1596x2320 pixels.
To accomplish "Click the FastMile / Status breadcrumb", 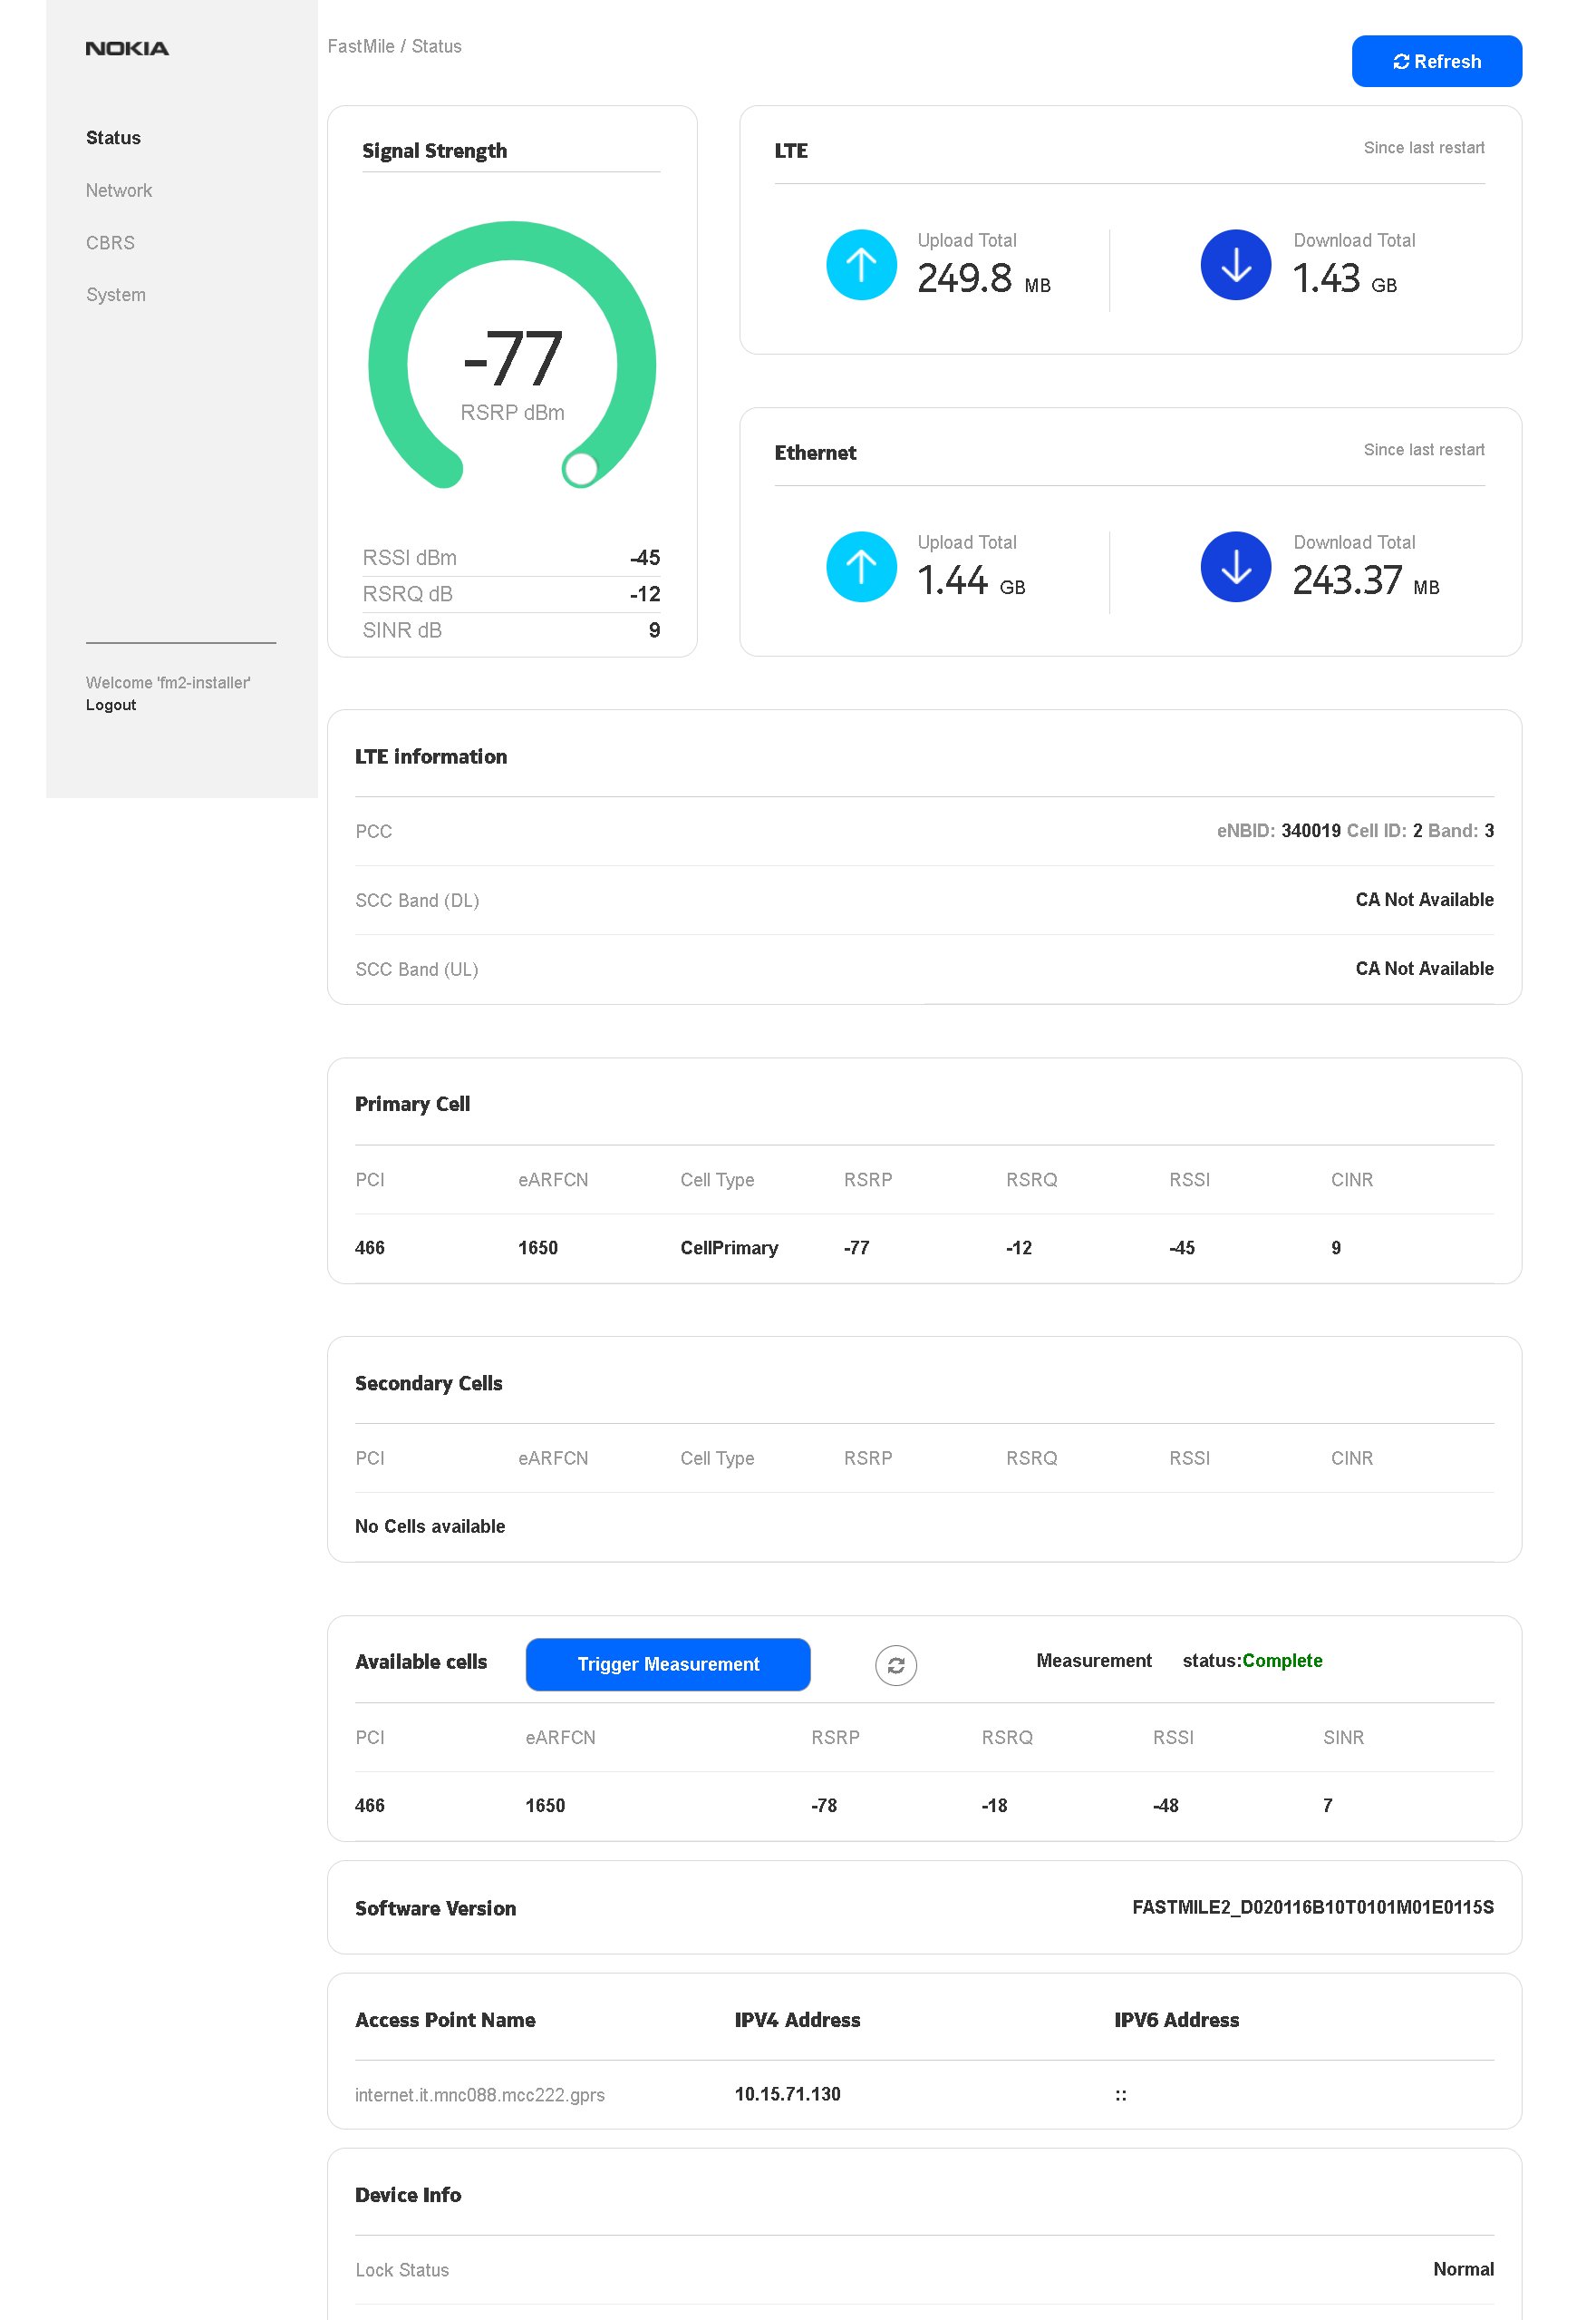I will (394, 46).
